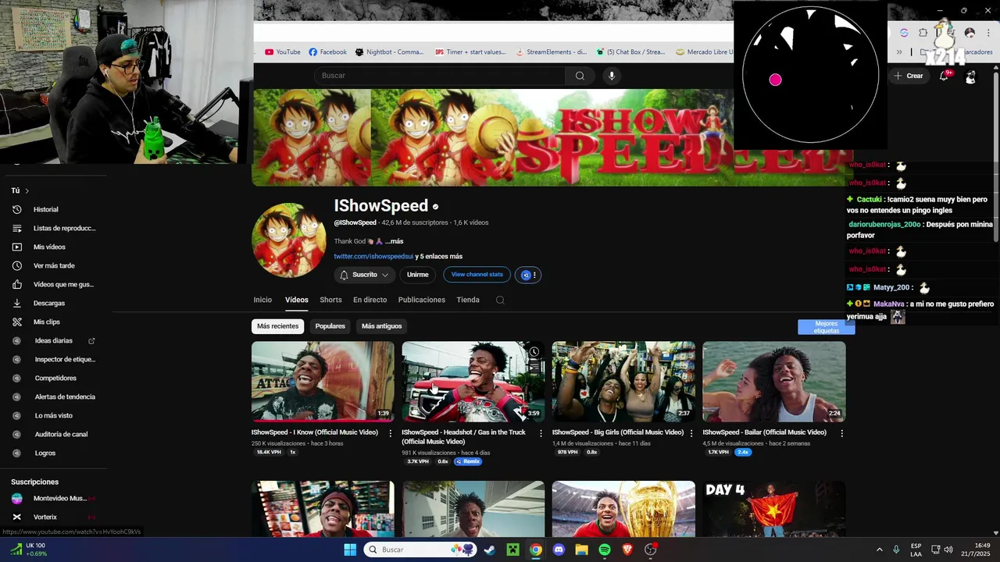Open Big Girls music video thumbnail

point(623,382)
